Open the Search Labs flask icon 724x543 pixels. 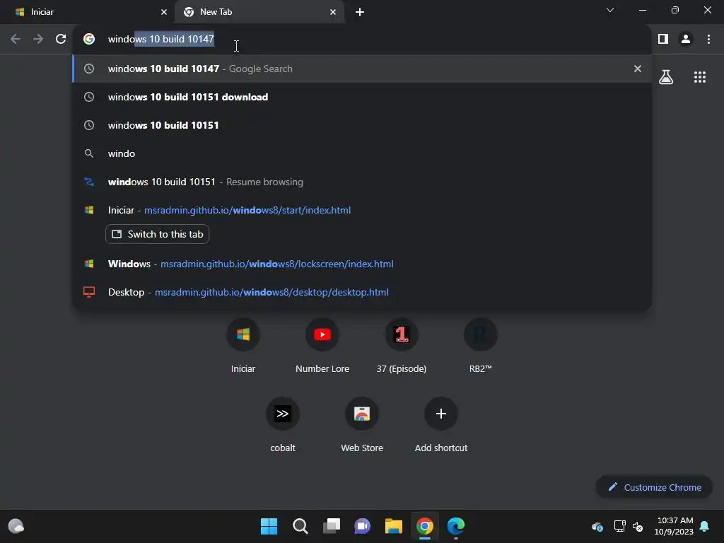pos(666,77)
